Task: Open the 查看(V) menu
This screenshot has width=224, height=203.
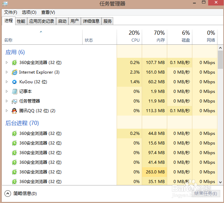Action: [x=48, y=12]
